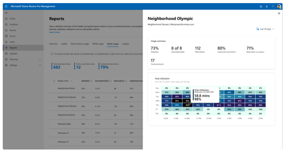Click the Thursday 10 AM 99% heatmap cell
The image size is (286, 155).
pyautogui.click(x=187, y=105)
